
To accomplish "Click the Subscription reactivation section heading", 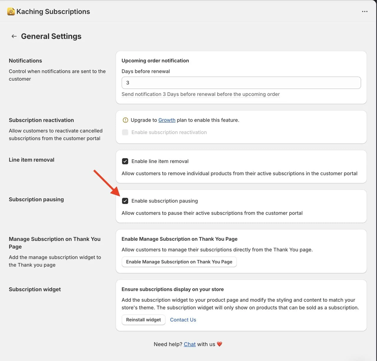I will (x=41, y=120).
